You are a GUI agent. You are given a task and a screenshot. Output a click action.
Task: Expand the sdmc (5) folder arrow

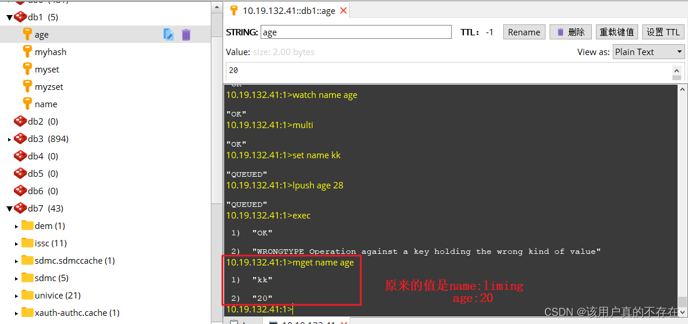[x=17, y=278]
